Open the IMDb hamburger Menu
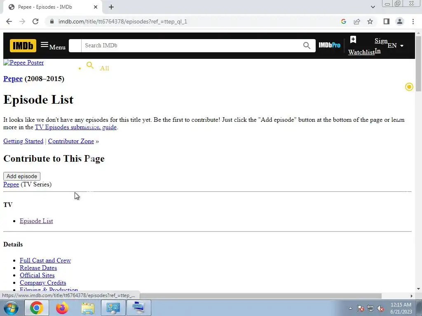Screen dimensions: 422x316 point(53,46)
